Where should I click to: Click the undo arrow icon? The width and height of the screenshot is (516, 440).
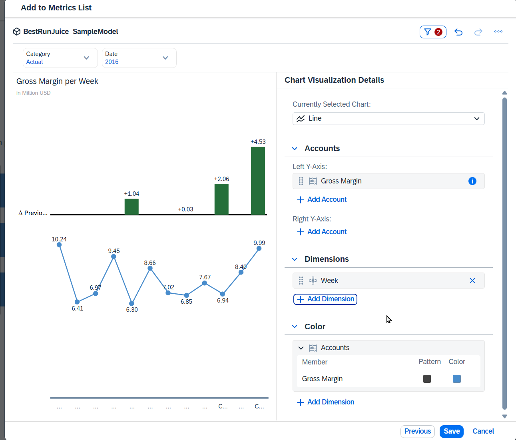coord(458,32)
